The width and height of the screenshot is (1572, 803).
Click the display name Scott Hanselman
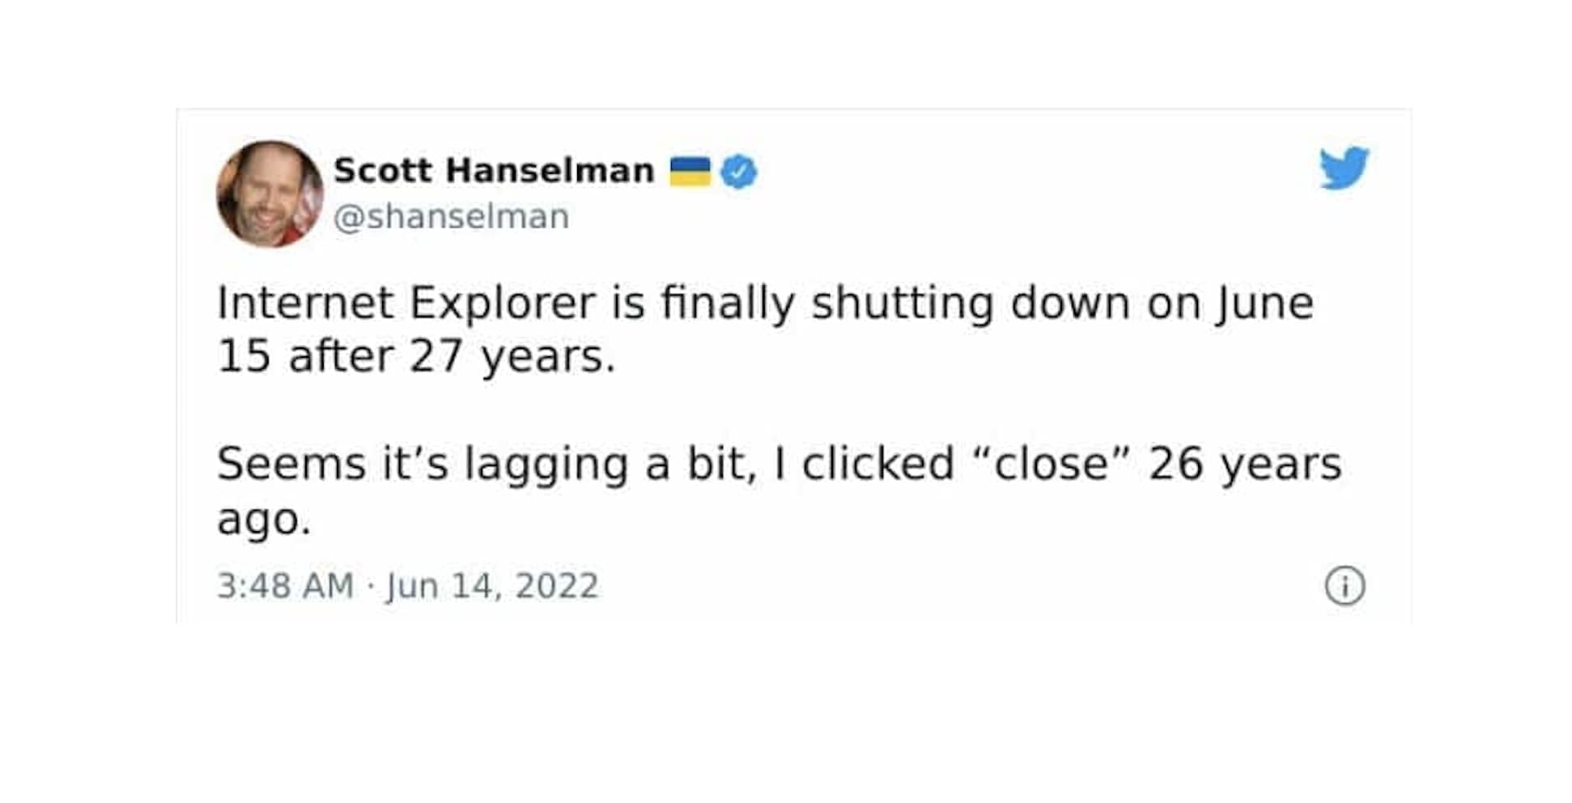point(494,171)
